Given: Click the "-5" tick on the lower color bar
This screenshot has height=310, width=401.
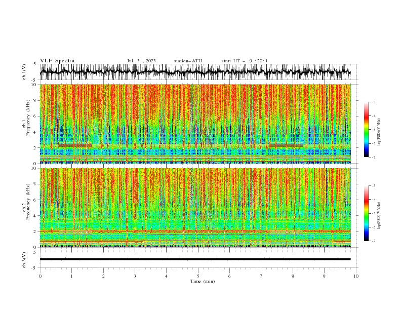Looking at the screenshot, I should [x=373, y=213].
